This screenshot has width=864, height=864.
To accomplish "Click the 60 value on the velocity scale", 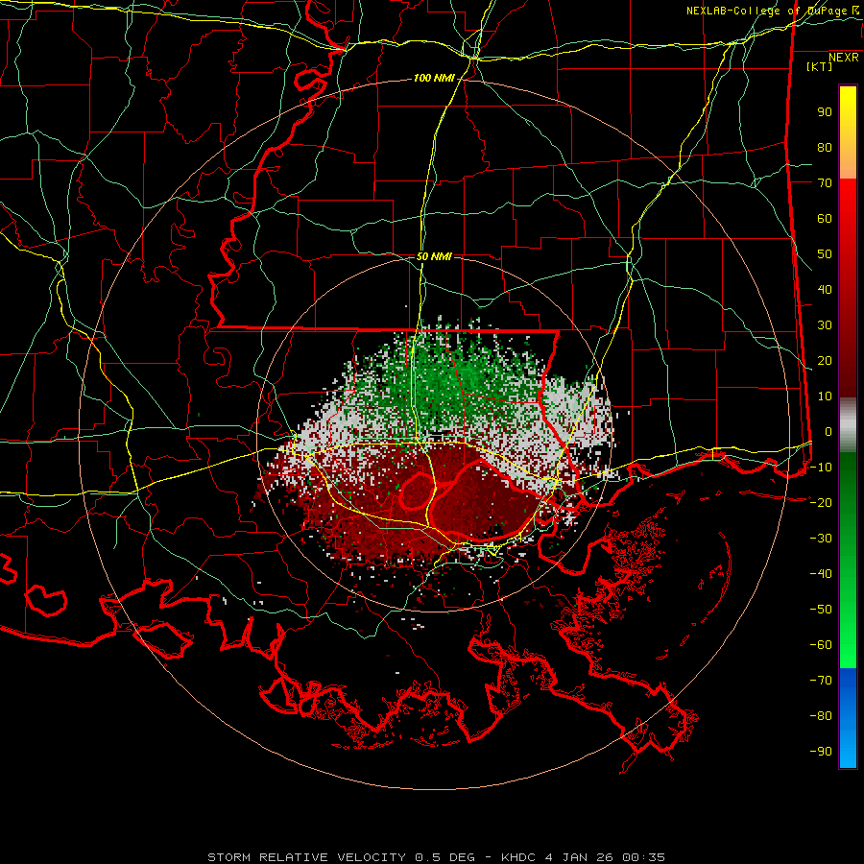I will point(825,219).
